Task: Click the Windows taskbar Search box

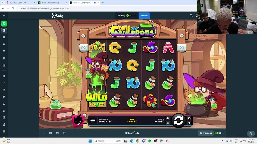Action: click(x=108, y=141)
